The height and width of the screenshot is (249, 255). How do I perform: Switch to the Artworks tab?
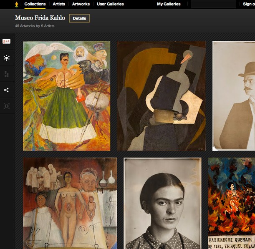[81, 4]
